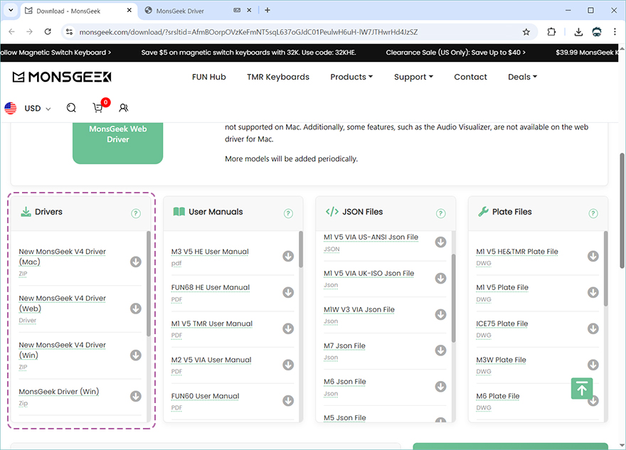
Task: Bookmark this page with star icon
Action: click(x=526, y=32)
